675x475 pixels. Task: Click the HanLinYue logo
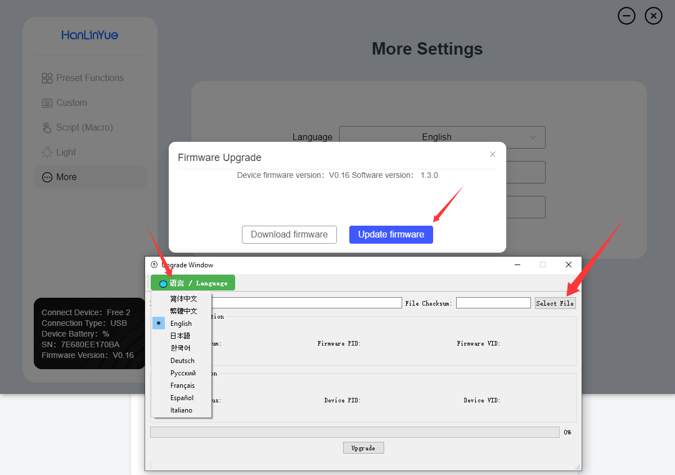coord(90,35)
